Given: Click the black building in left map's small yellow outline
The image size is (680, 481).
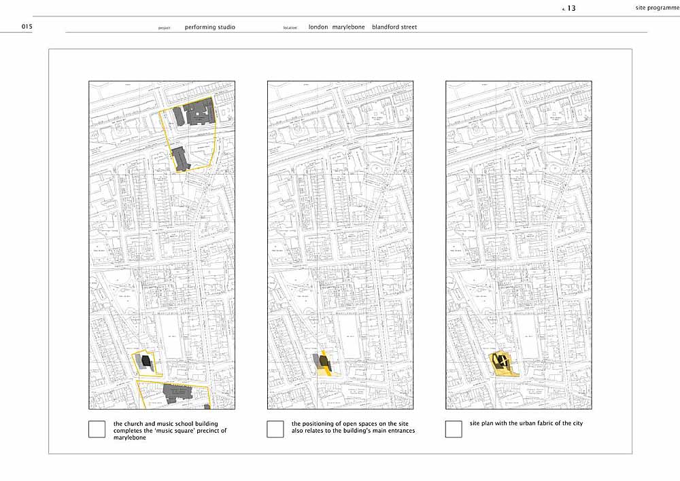Looking at the screenshot, I should click(145, 361).
